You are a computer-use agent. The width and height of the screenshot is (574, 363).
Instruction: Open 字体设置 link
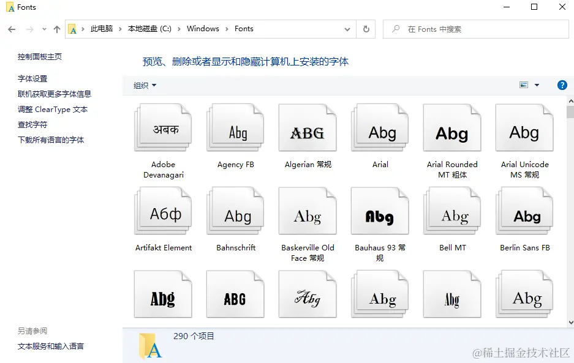click(32, 79)
